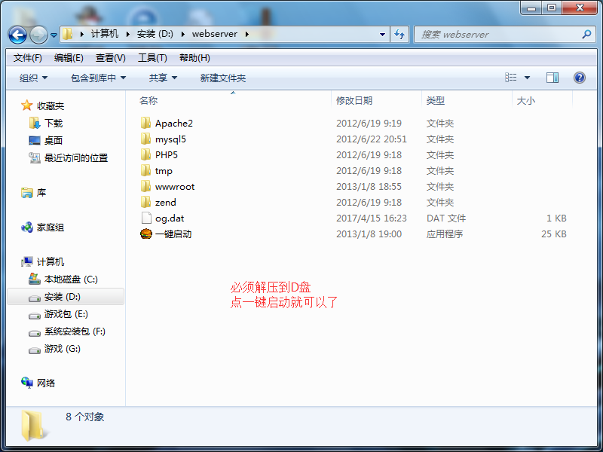The width and height of the screenshot is (603, 452).
Task: Create a folder with 新建文件夹
Action: click(222, 78)
